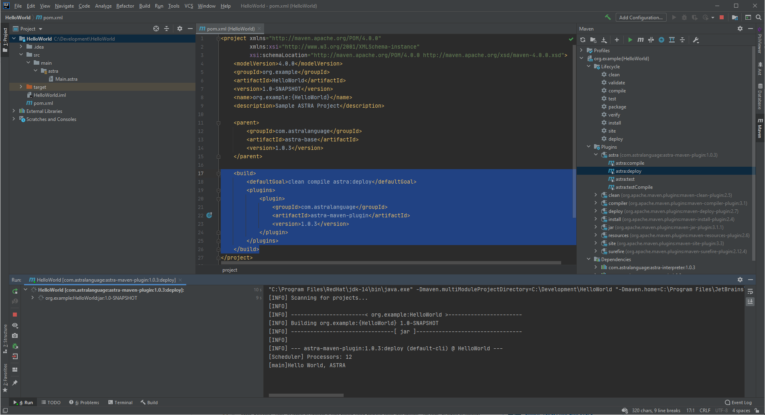
Task: Reload all Maven projects
Action: click(x=583, y=40)
